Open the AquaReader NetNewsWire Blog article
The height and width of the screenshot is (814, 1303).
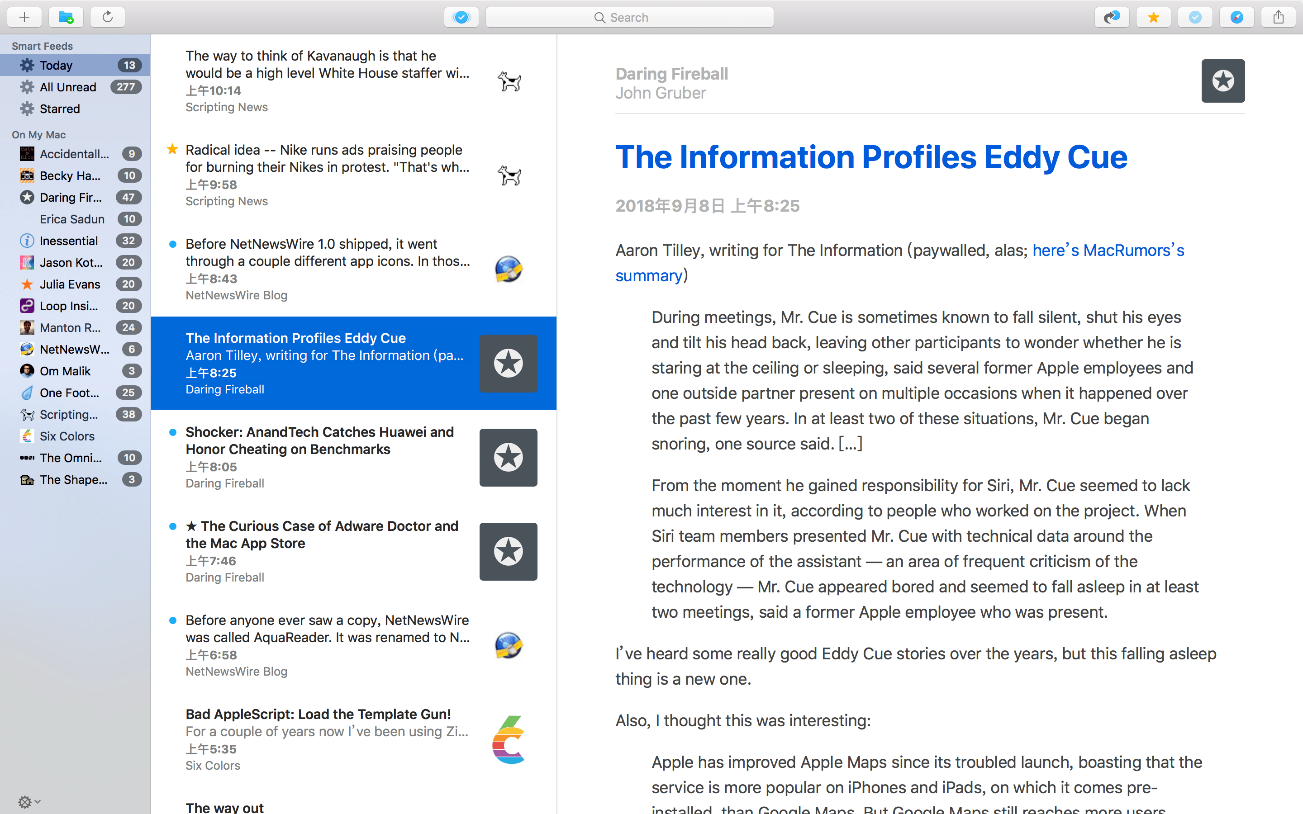pos(354,645)
